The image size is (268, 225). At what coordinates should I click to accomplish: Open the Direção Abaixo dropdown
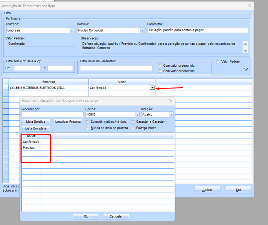pyautogui.click(x=171, y=114)
